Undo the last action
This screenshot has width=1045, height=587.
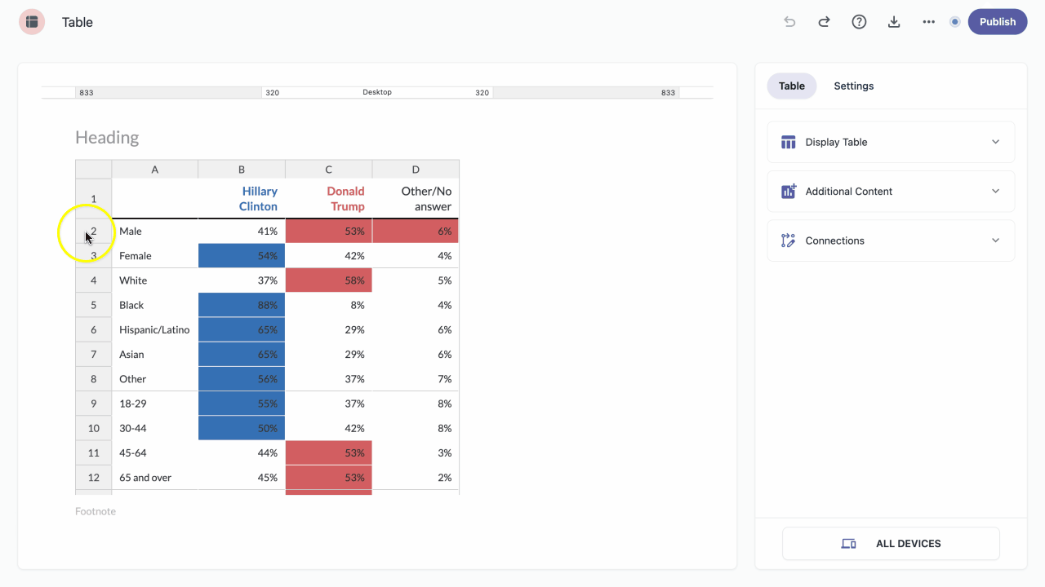789,22
